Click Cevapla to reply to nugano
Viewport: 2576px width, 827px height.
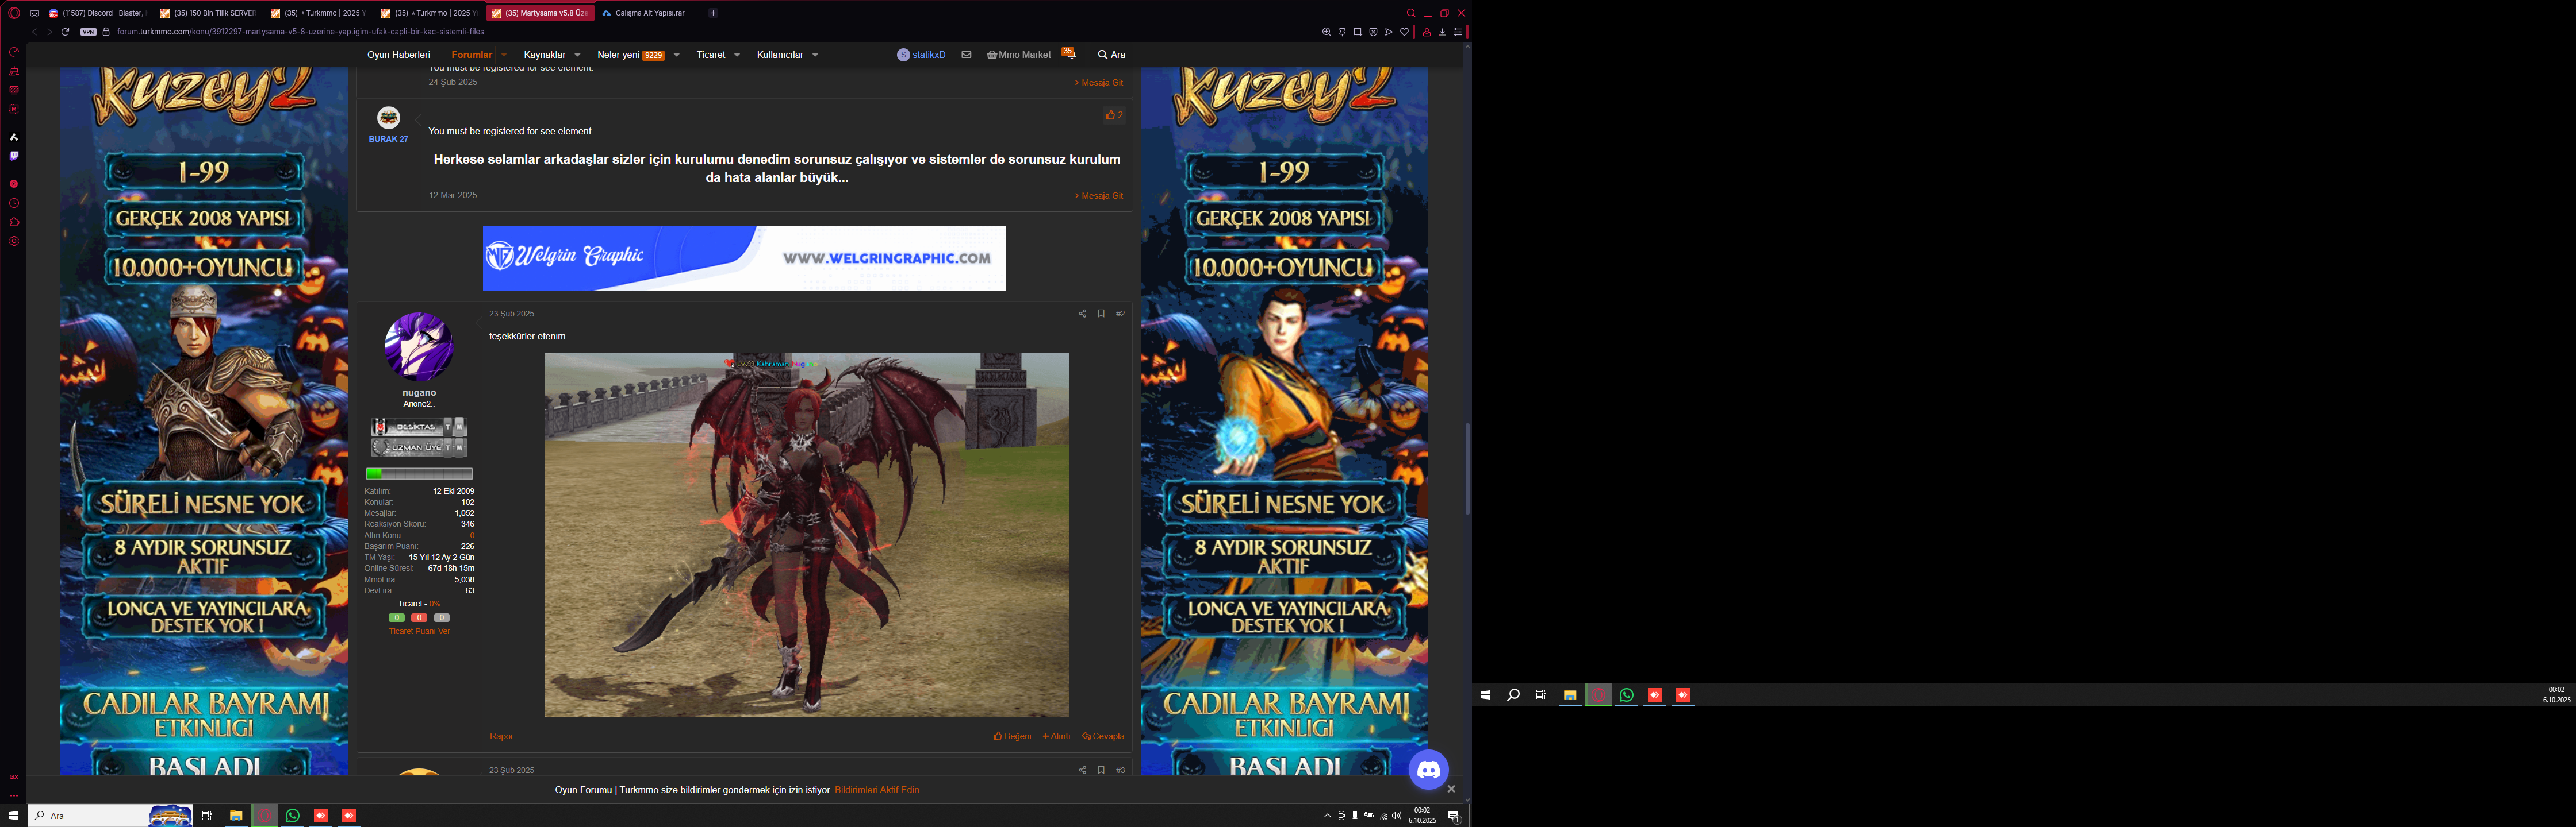[1103, 736]
